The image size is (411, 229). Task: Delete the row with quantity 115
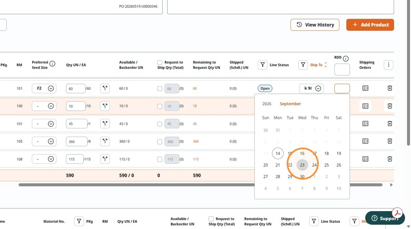pyautogui.click(x=390, y=159)
